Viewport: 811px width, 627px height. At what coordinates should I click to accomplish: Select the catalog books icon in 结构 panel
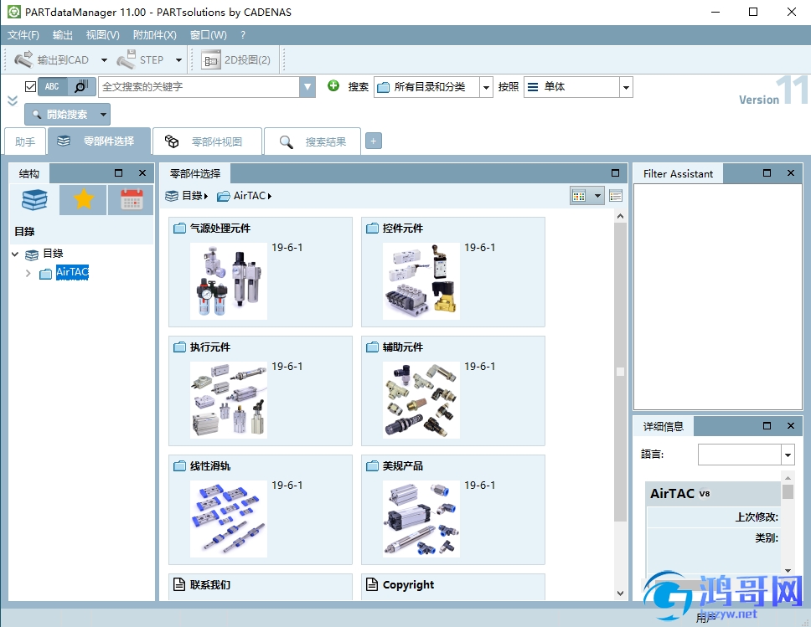click(34, 199)
